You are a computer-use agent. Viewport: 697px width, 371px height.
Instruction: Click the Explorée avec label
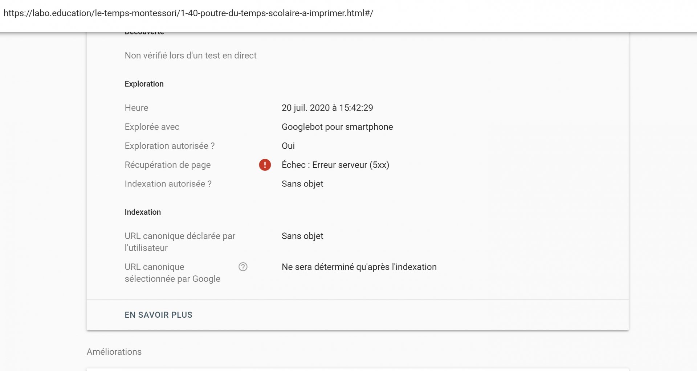tap(152, 127)
